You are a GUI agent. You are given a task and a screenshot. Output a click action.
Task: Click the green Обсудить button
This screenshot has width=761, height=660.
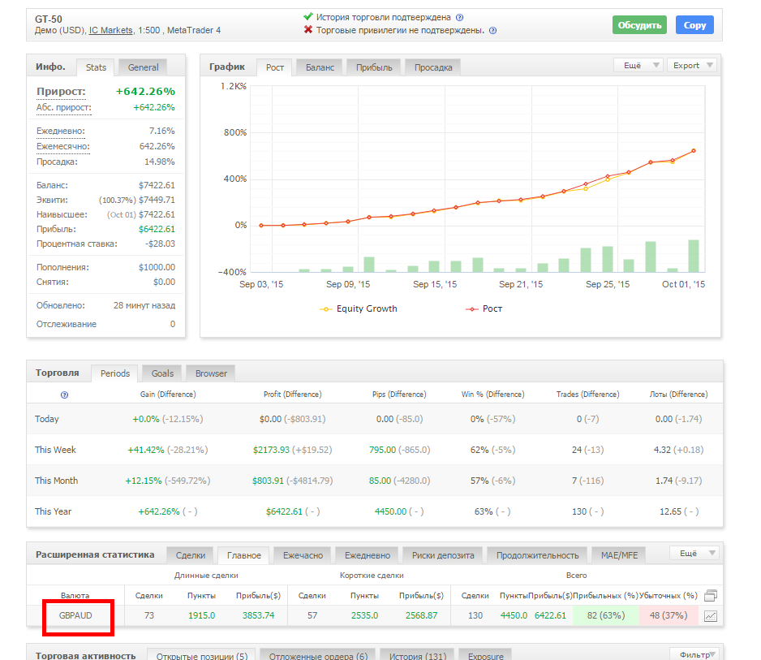coord(639,25)
